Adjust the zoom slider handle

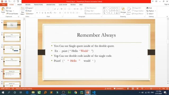(x=151, y=89)
